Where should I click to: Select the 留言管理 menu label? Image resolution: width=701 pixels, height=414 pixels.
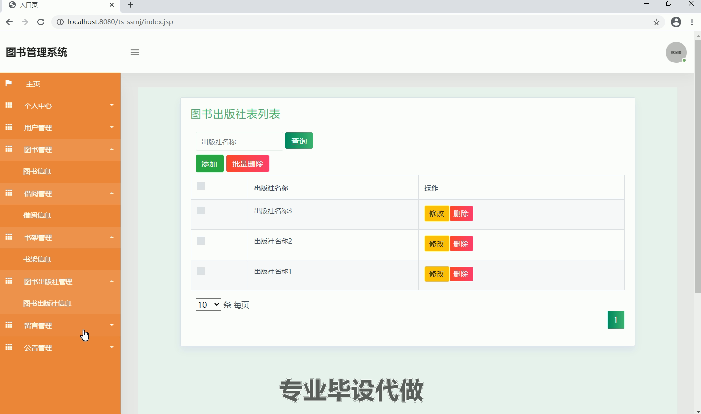coord(38,326)
